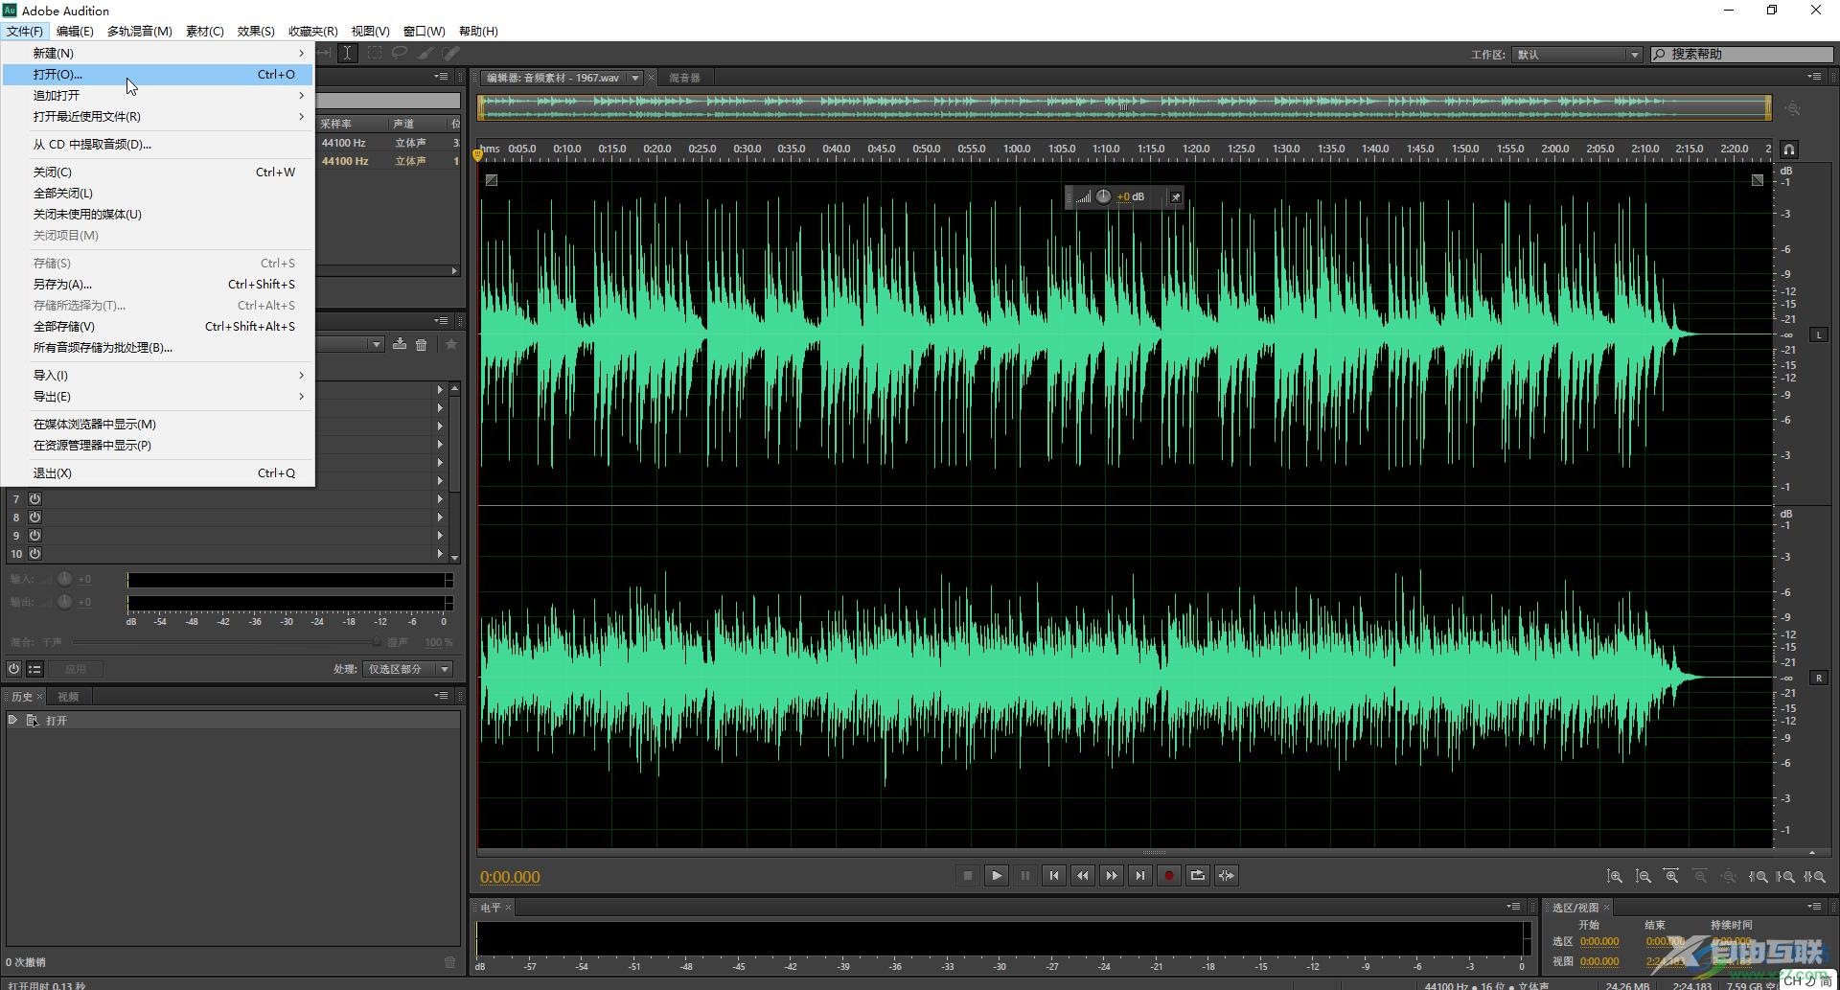The width and height of the screenshot is (1840, 990).
Task: Select the Time Selection tool
Action: [348, 54]
